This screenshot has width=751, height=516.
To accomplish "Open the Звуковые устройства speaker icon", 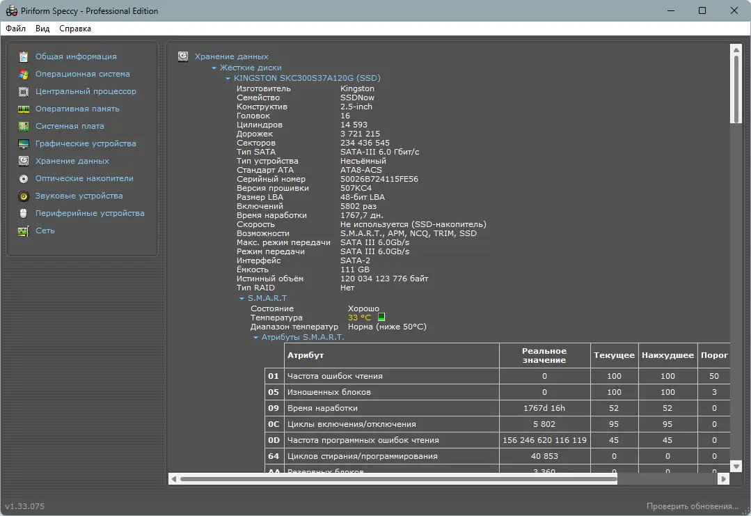I will point(24,196).
